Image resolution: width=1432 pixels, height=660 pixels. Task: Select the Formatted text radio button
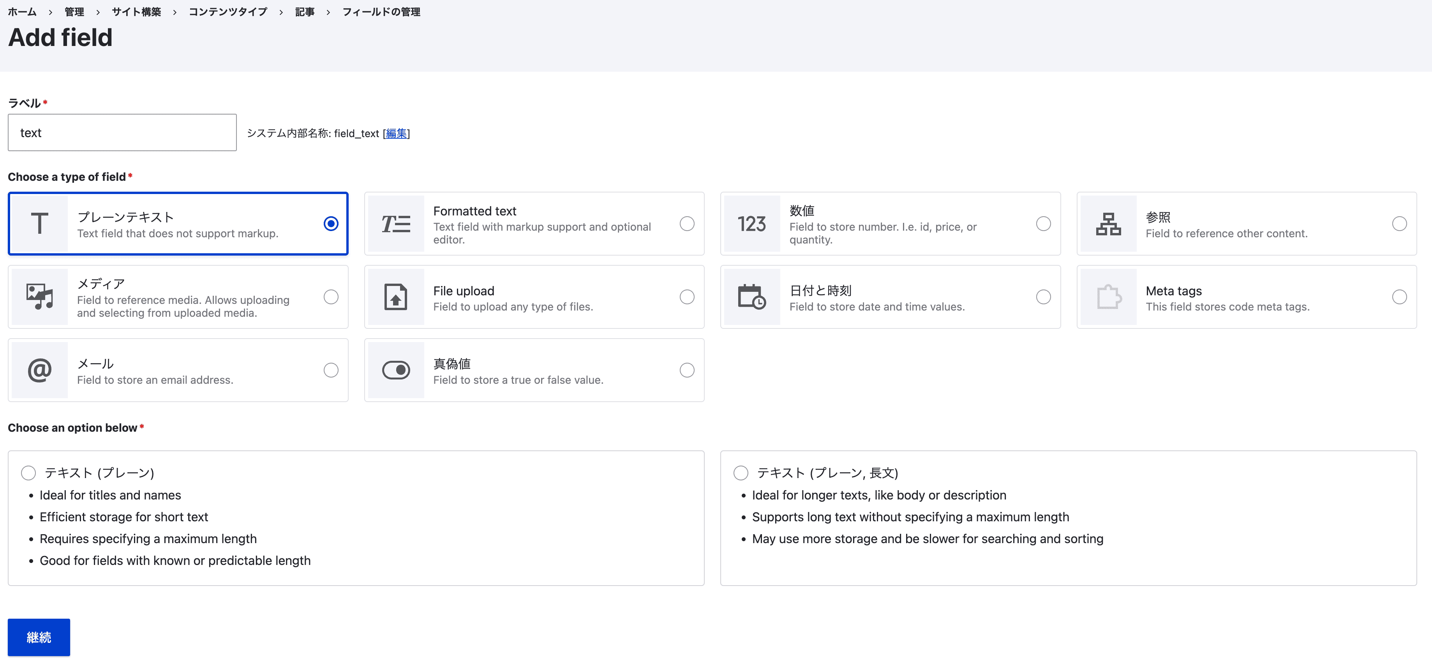[x=687, y=224]
